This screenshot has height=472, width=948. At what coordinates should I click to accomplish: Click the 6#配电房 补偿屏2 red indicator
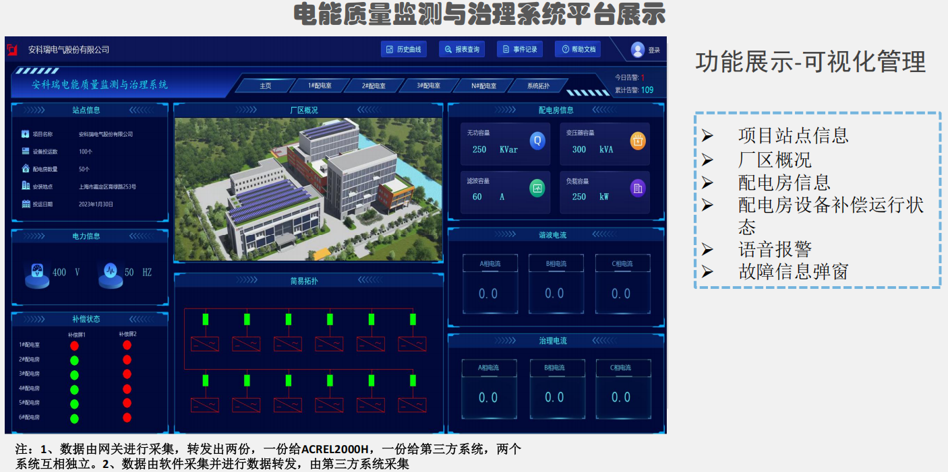[x=127, y=417]
